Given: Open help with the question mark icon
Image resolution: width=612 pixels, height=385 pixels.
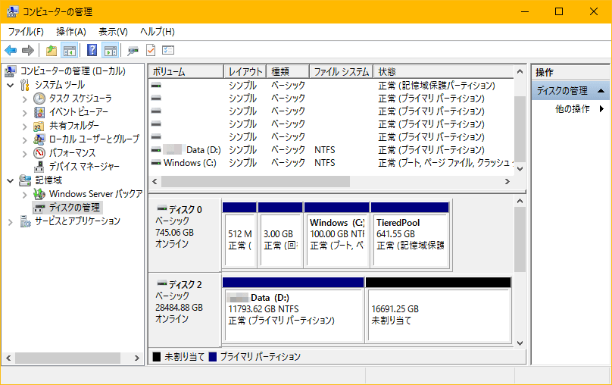Looking at the screenshot, I should pos(92,51).
